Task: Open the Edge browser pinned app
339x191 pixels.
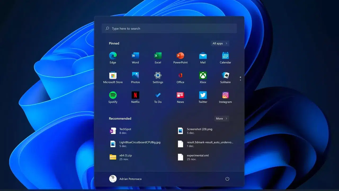Action: pos(113,56)
